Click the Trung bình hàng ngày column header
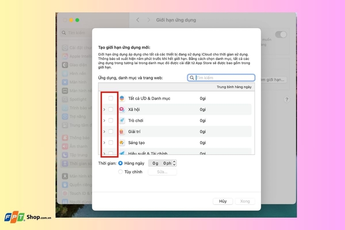The height and width of the screenshot is (230, 345). [x=234, y=87]
